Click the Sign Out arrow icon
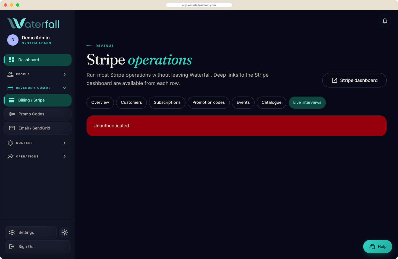Screen dimensions: 398x259 tap(12, 247)
